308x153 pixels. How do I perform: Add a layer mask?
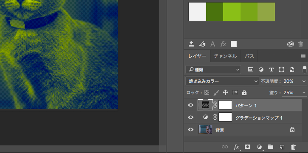(247, 147)
